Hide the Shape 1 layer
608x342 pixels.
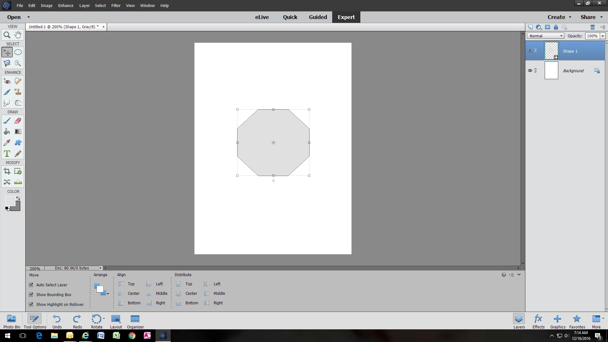point(530,51)
